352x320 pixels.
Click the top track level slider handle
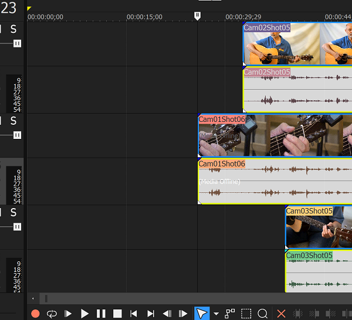coord(17,43)
